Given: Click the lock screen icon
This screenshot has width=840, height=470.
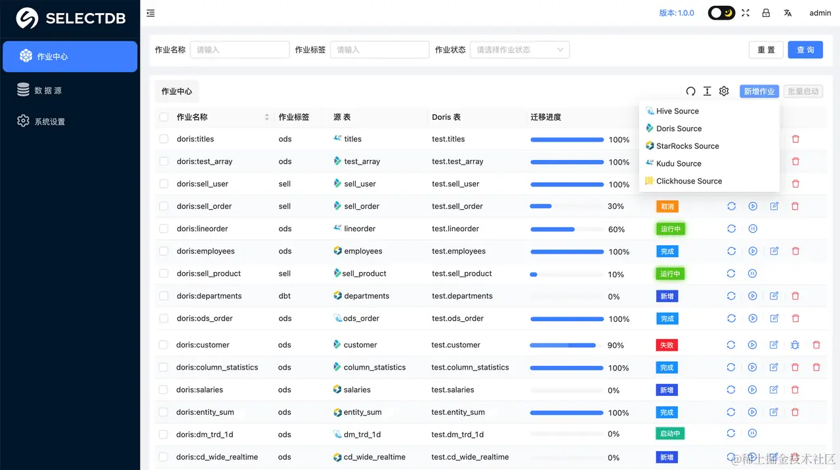Looking at the screenshot, I should tap(766, 13).
